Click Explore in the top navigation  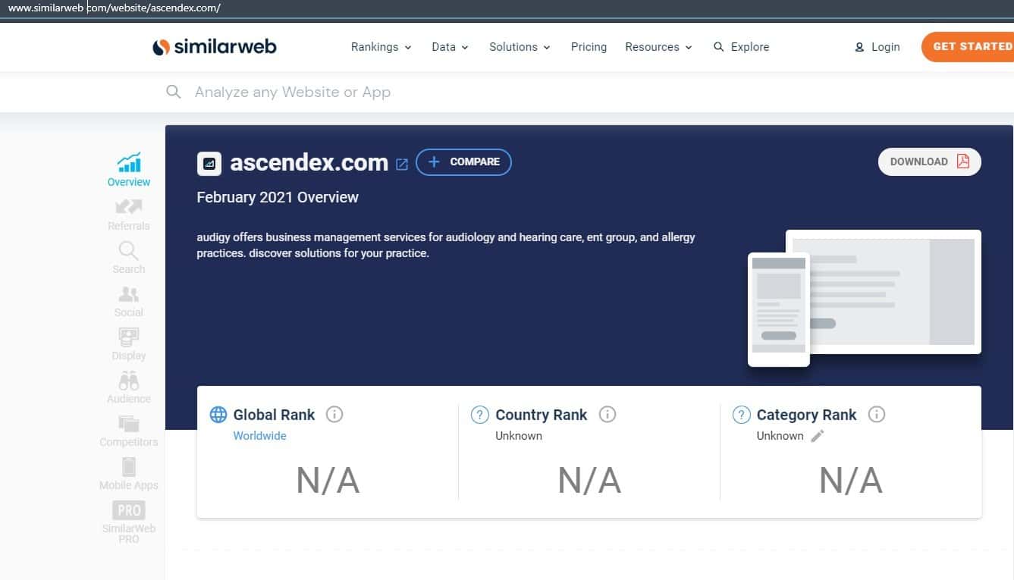click(741, 47)
